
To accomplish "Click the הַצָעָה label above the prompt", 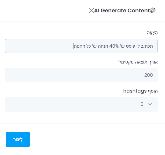I will pyautogui.click(x=152, y=33).
